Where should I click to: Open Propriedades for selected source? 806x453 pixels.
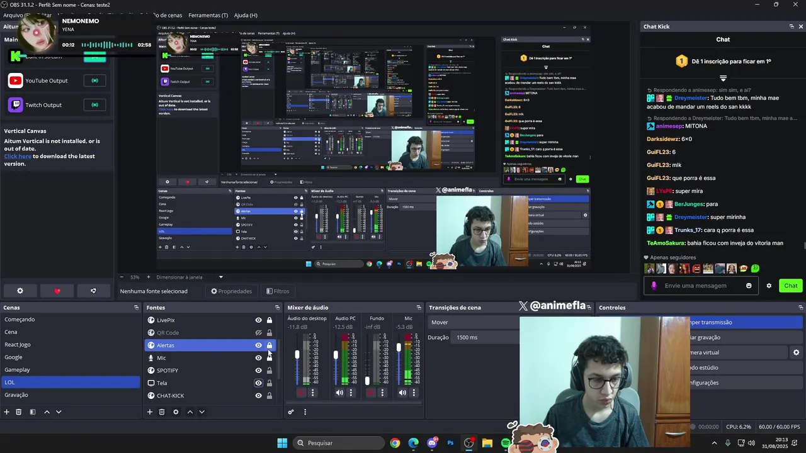click(231, 291)
